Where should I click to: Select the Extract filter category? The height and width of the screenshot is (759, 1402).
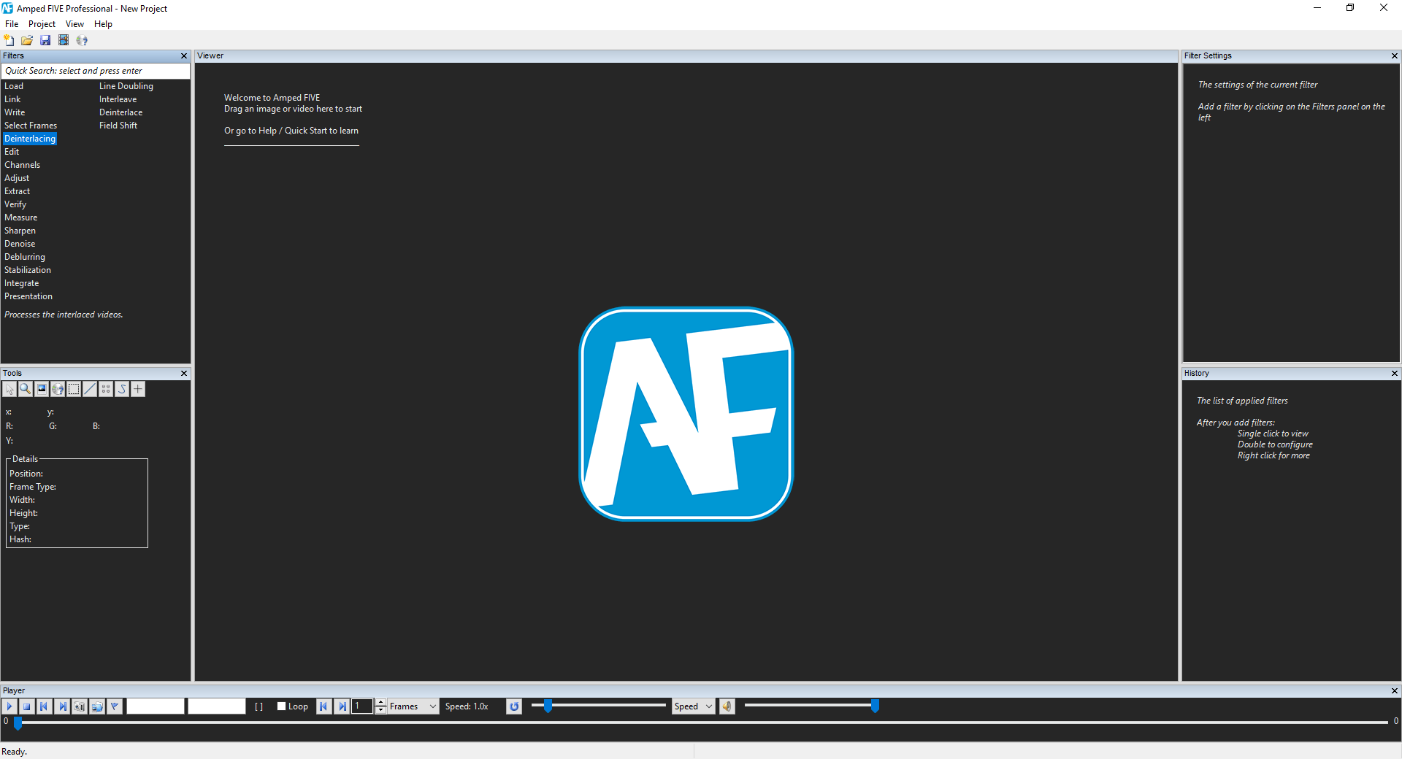[18, 191]
